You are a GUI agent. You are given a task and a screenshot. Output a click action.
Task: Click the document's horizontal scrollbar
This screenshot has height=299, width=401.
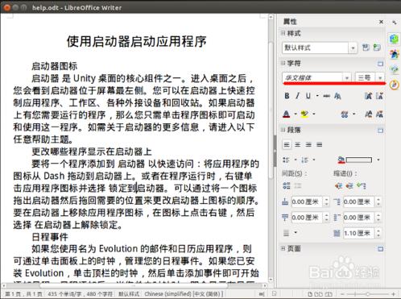(x=134, y=285)
